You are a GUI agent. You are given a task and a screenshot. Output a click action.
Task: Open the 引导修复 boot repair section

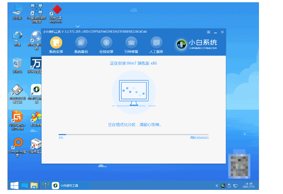(131, 45)
